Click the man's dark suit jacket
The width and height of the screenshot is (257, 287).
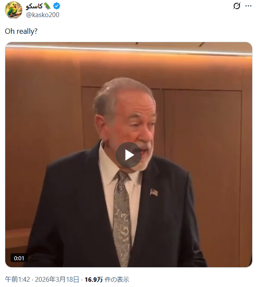[x=77, y=211]
